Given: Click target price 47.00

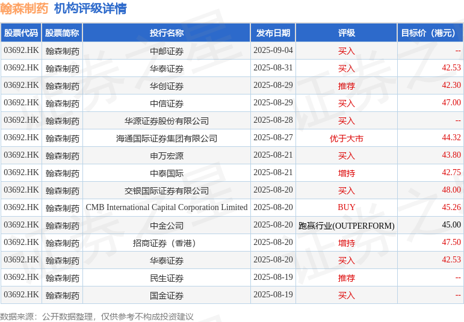Looking at the screenshot, I should (x=451, y=103).
